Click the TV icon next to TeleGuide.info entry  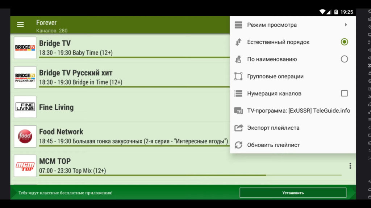click(x=238, y=110)
